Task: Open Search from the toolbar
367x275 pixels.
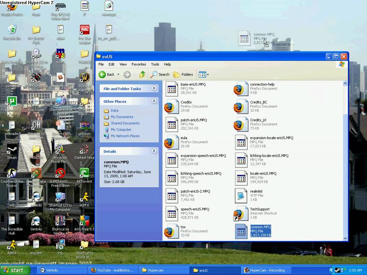Action: pyautogui.click(x=160, y=74)
